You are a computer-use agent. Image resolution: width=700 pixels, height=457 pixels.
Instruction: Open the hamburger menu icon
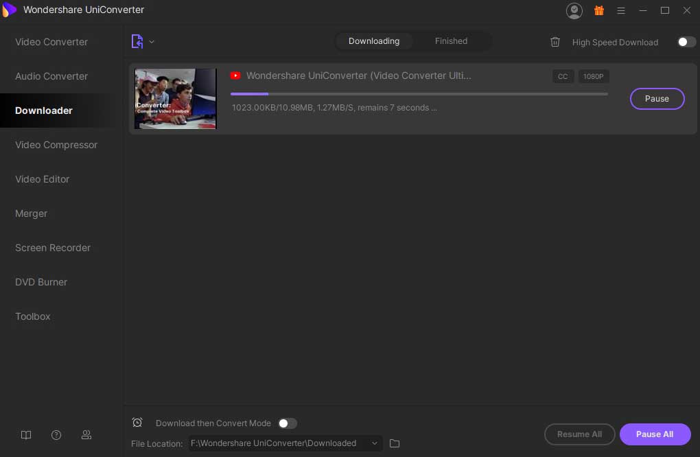[621, 10]
